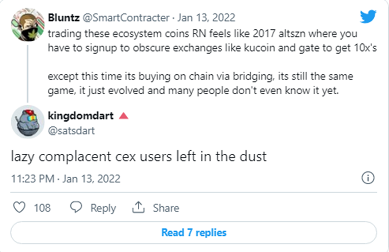Open the @SmartContracter handle link
Image resolution: width=389 pixels, height=252 pixels.
(126, 18)
